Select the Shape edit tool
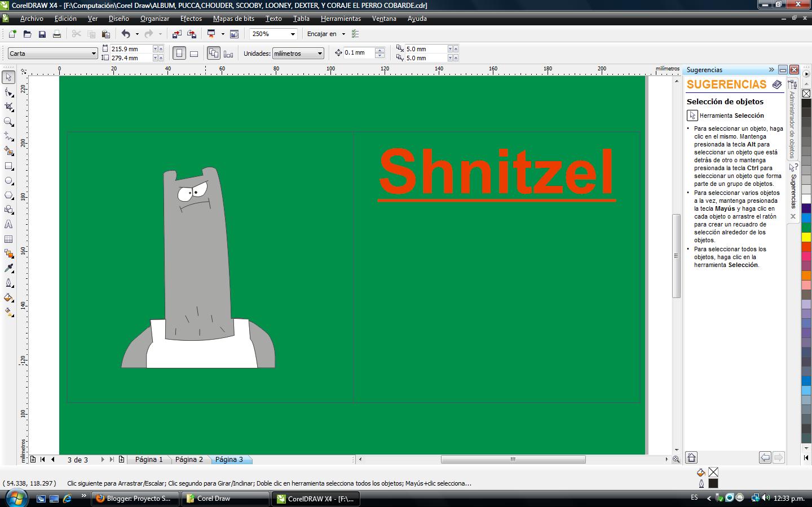The image size is (812, 507). (x=8, y=92)
